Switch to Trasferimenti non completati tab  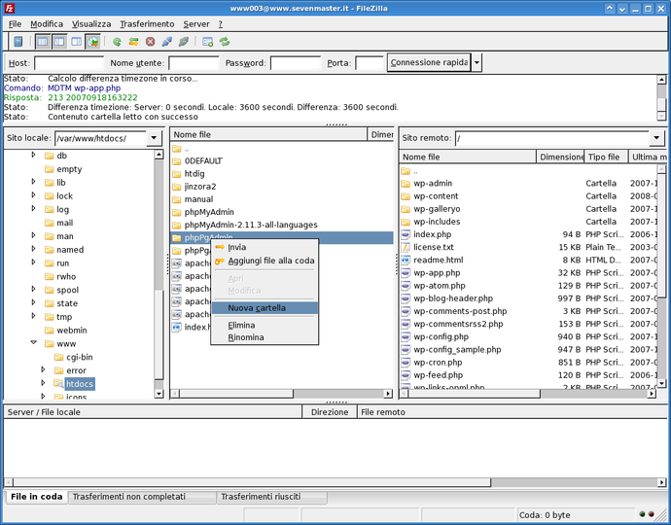tap(142, 497)
